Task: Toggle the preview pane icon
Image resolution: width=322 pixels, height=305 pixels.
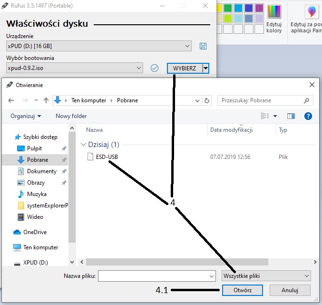Action: click(x=291, y=116)
